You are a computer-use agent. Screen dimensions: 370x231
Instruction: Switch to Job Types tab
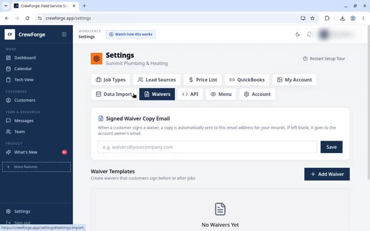point(110,80)
